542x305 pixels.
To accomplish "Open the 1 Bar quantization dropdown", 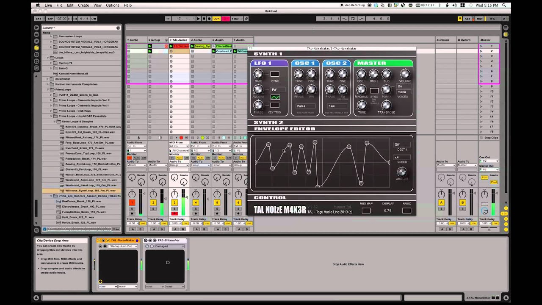I will point(237,19).
